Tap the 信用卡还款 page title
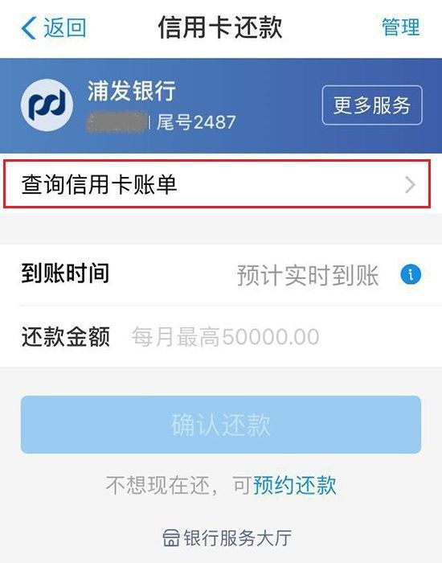442x563 pixels. pos(220,27)
